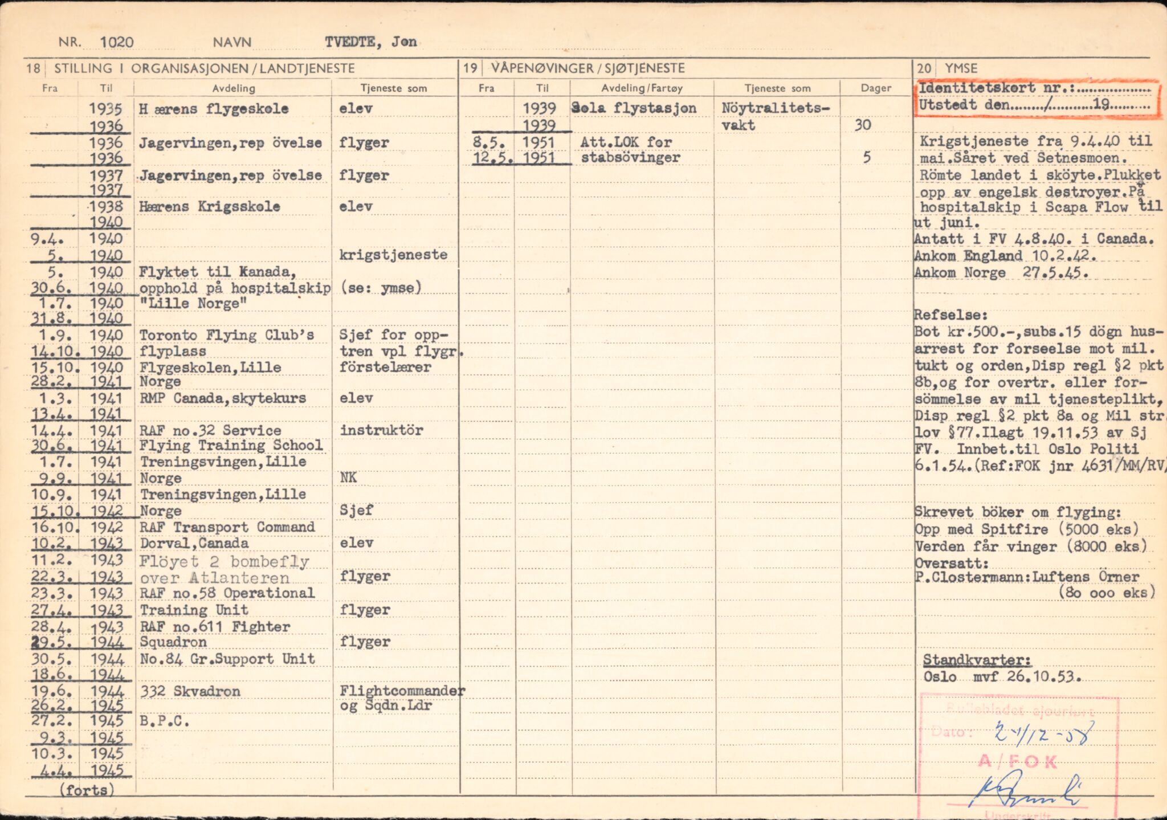The width and height of the screenshot is (1167, 820).
Task: Click the word krigstjeneste
Action: (393, 255)
